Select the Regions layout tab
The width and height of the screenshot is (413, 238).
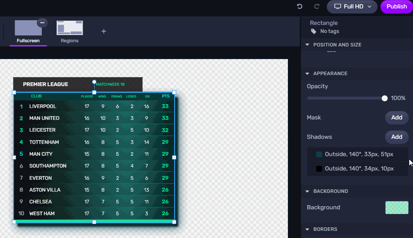click(x=69, y=32)
